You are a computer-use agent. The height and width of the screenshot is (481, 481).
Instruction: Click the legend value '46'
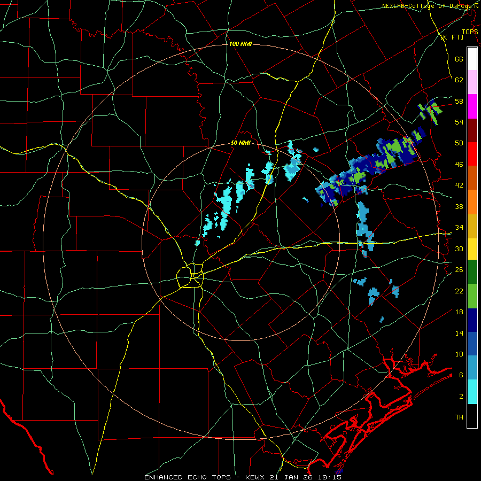pos(459,165)
